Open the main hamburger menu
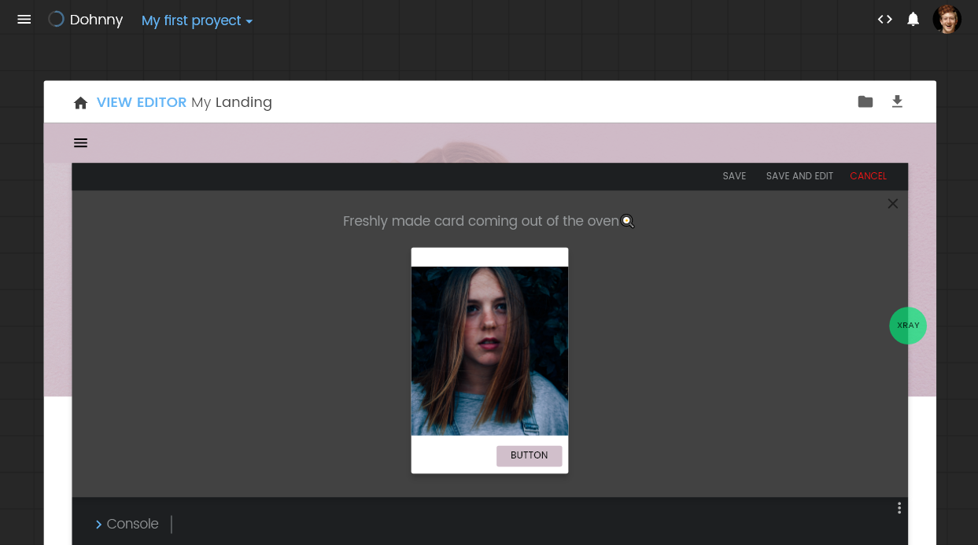This screenshot has width=978, height=545. [24, 20]
